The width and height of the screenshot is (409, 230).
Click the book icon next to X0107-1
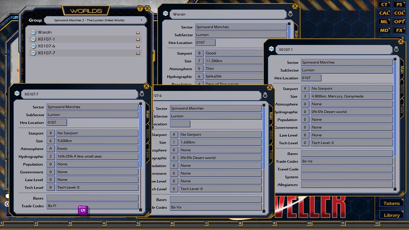(138, 39)
